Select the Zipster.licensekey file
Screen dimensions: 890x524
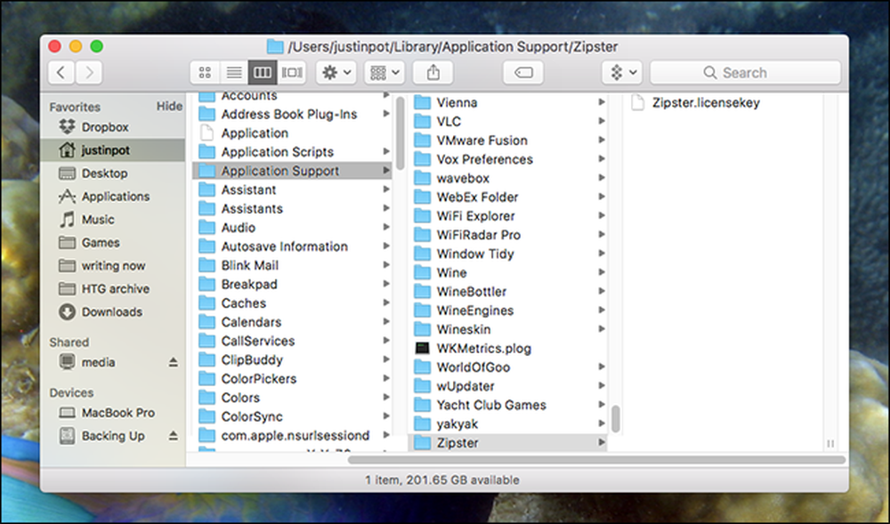706,102
